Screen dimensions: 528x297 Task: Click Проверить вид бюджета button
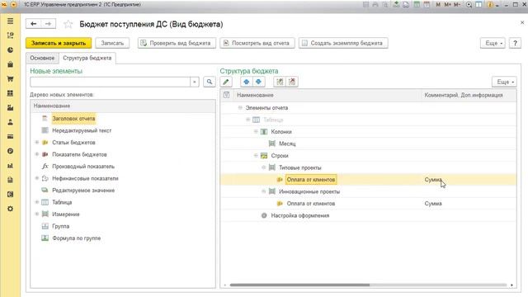pyautogui.click(x=177, y=43)
